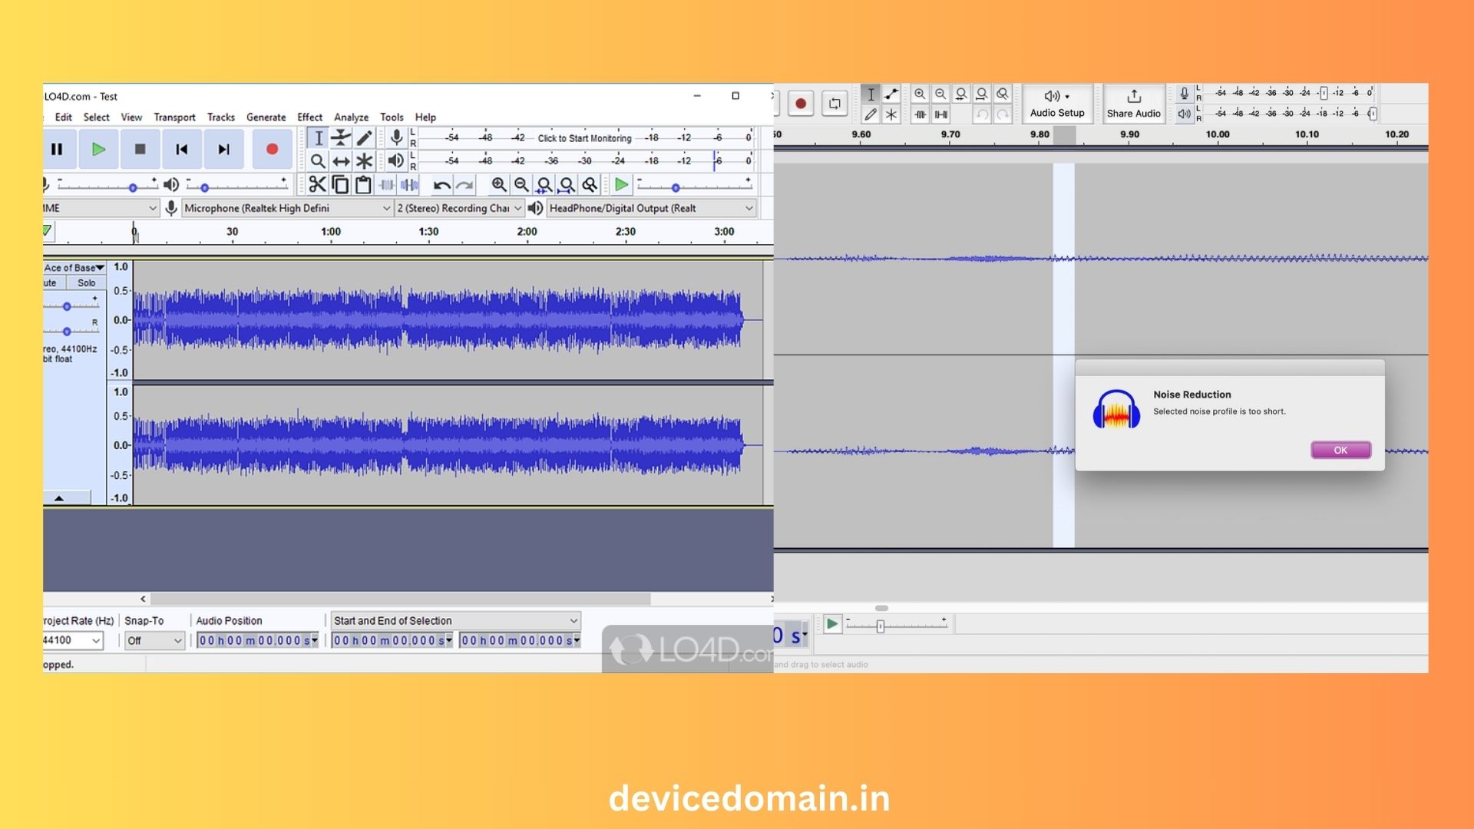Select the Time Shift tool
The height and width of the screenshot is (829, 1474).
click(341, 161)
